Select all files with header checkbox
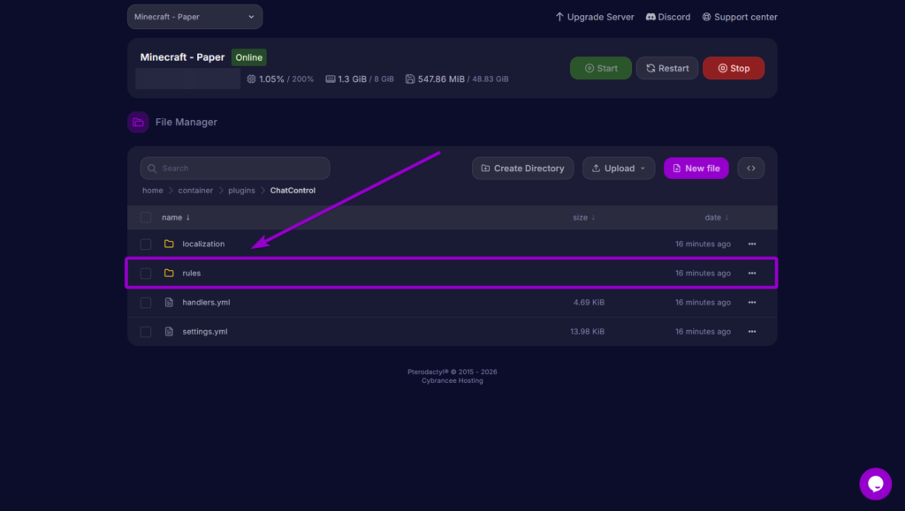The image size is (905, 511). point(146,217)
